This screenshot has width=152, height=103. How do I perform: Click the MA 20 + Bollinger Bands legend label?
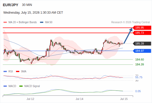(x=23, y=22)
